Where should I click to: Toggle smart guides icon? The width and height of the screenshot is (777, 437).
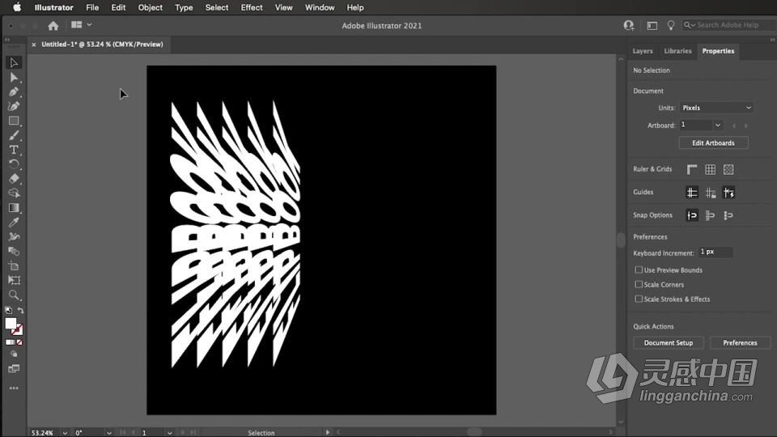[x=728, y=193]
